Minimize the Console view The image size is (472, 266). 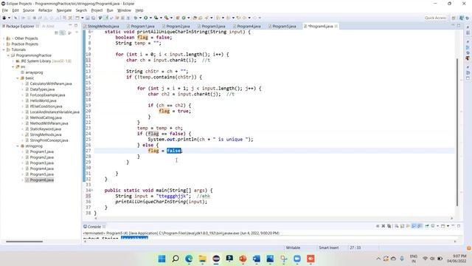pyautogui.click(x=453, y=225)
